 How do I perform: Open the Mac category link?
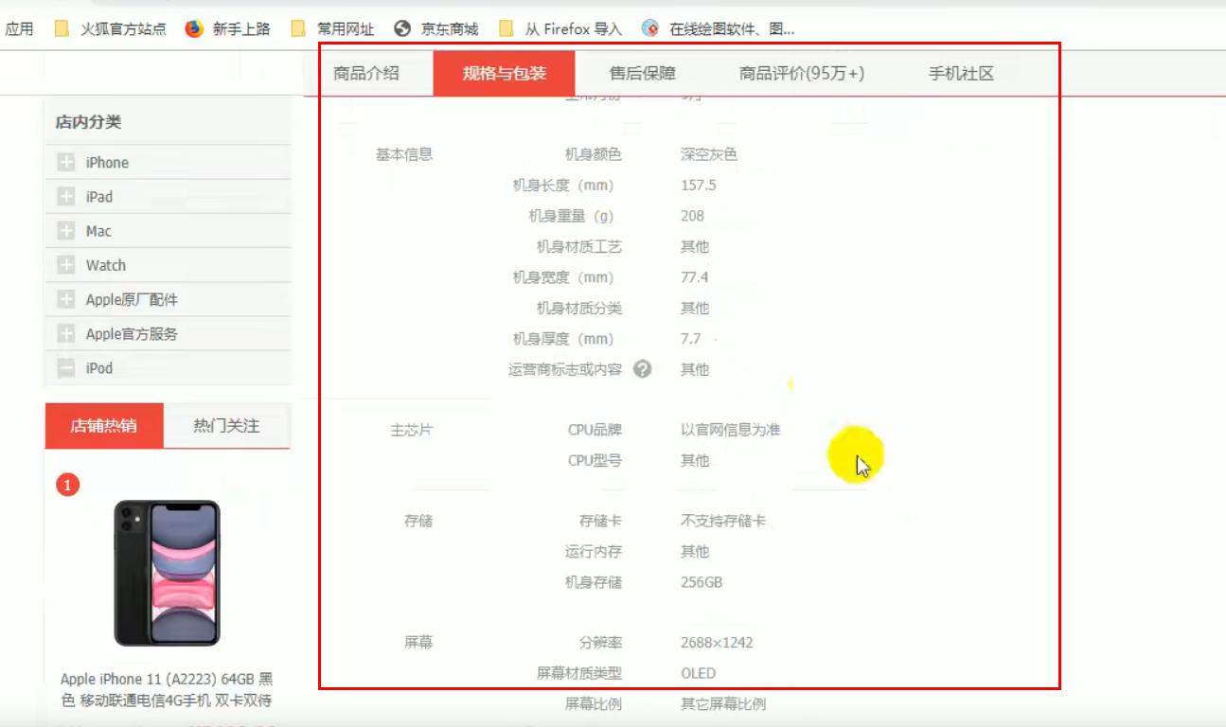[x=98, y=231]
